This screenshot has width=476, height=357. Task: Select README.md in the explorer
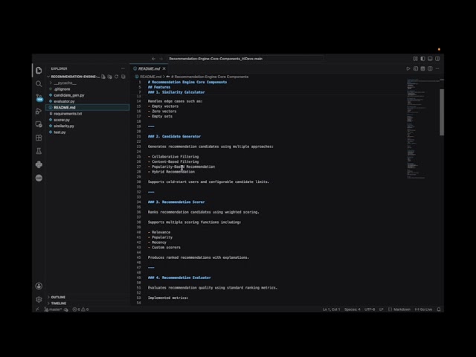coord(88,107)
